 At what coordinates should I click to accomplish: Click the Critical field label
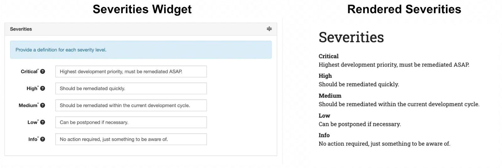point(29,71)
